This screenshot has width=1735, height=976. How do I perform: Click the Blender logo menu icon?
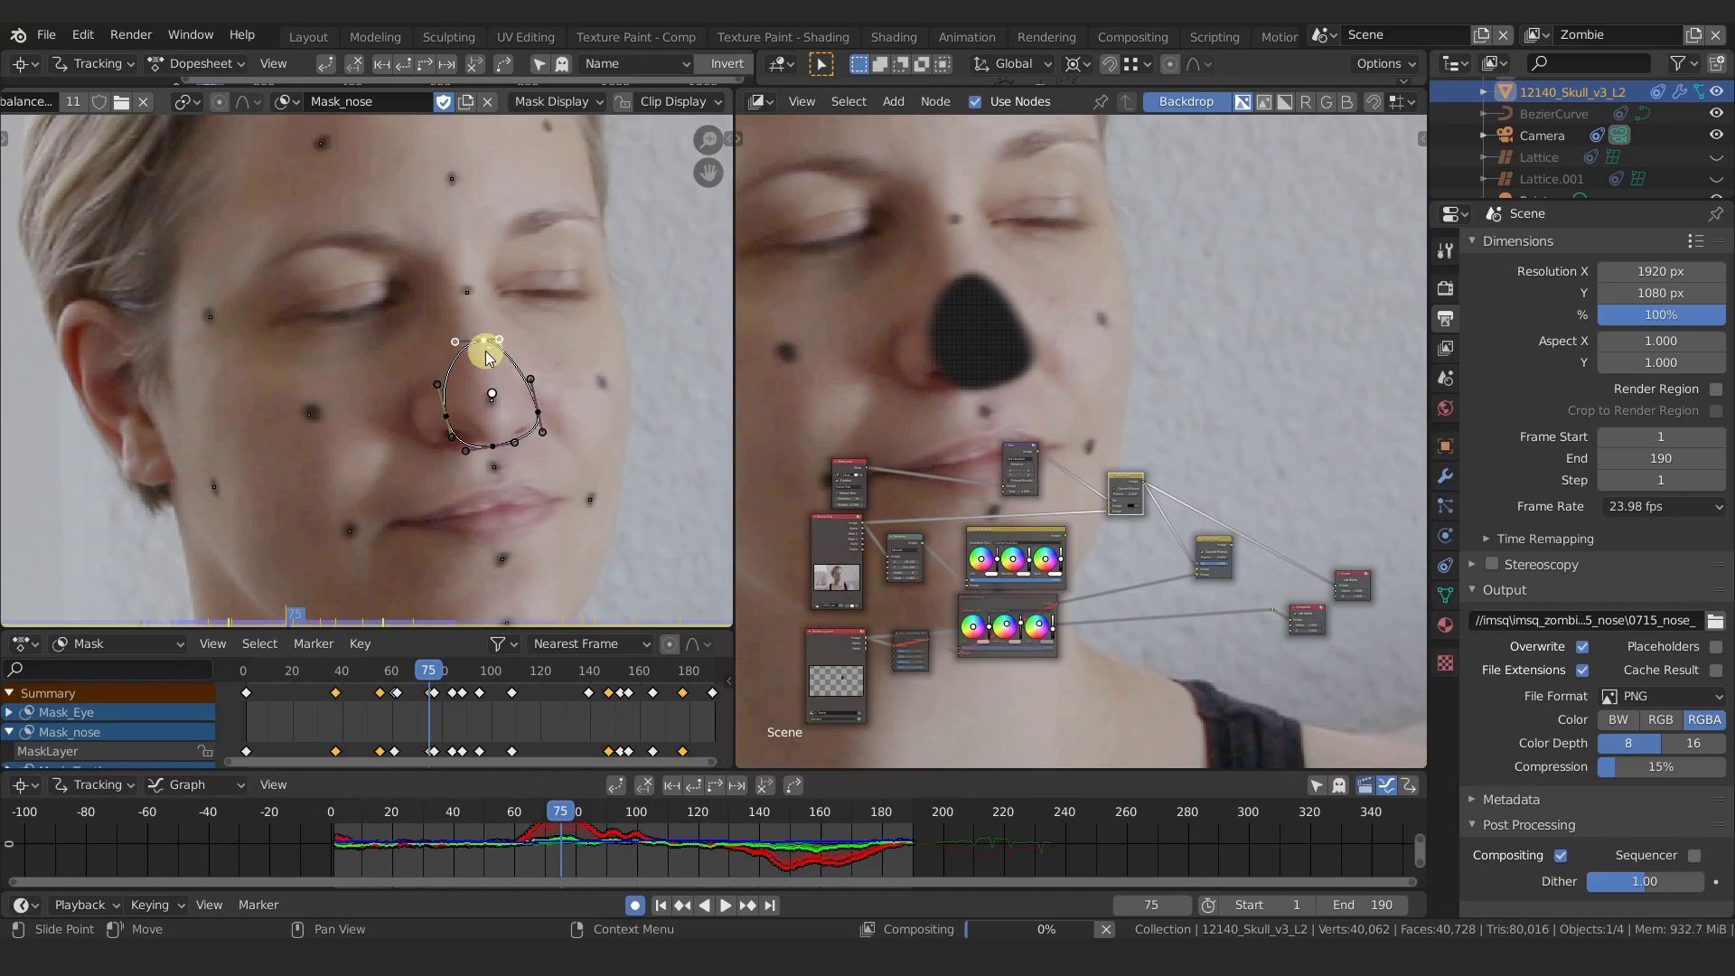pos(18,35)
